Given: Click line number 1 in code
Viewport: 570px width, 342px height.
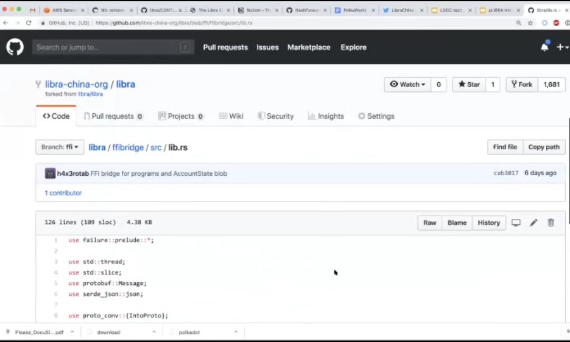Looking at the screenshot, I should [x=55, y=240].
